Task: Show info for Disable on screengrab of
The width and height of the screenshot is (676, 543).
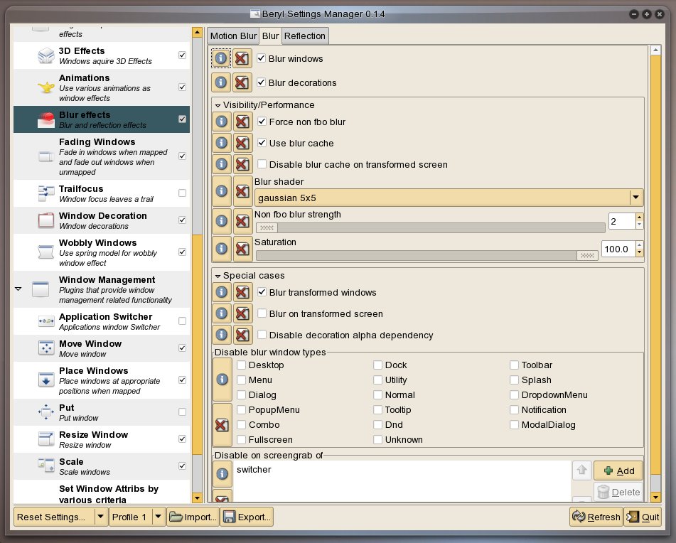Action: click(x=222, y=474)
